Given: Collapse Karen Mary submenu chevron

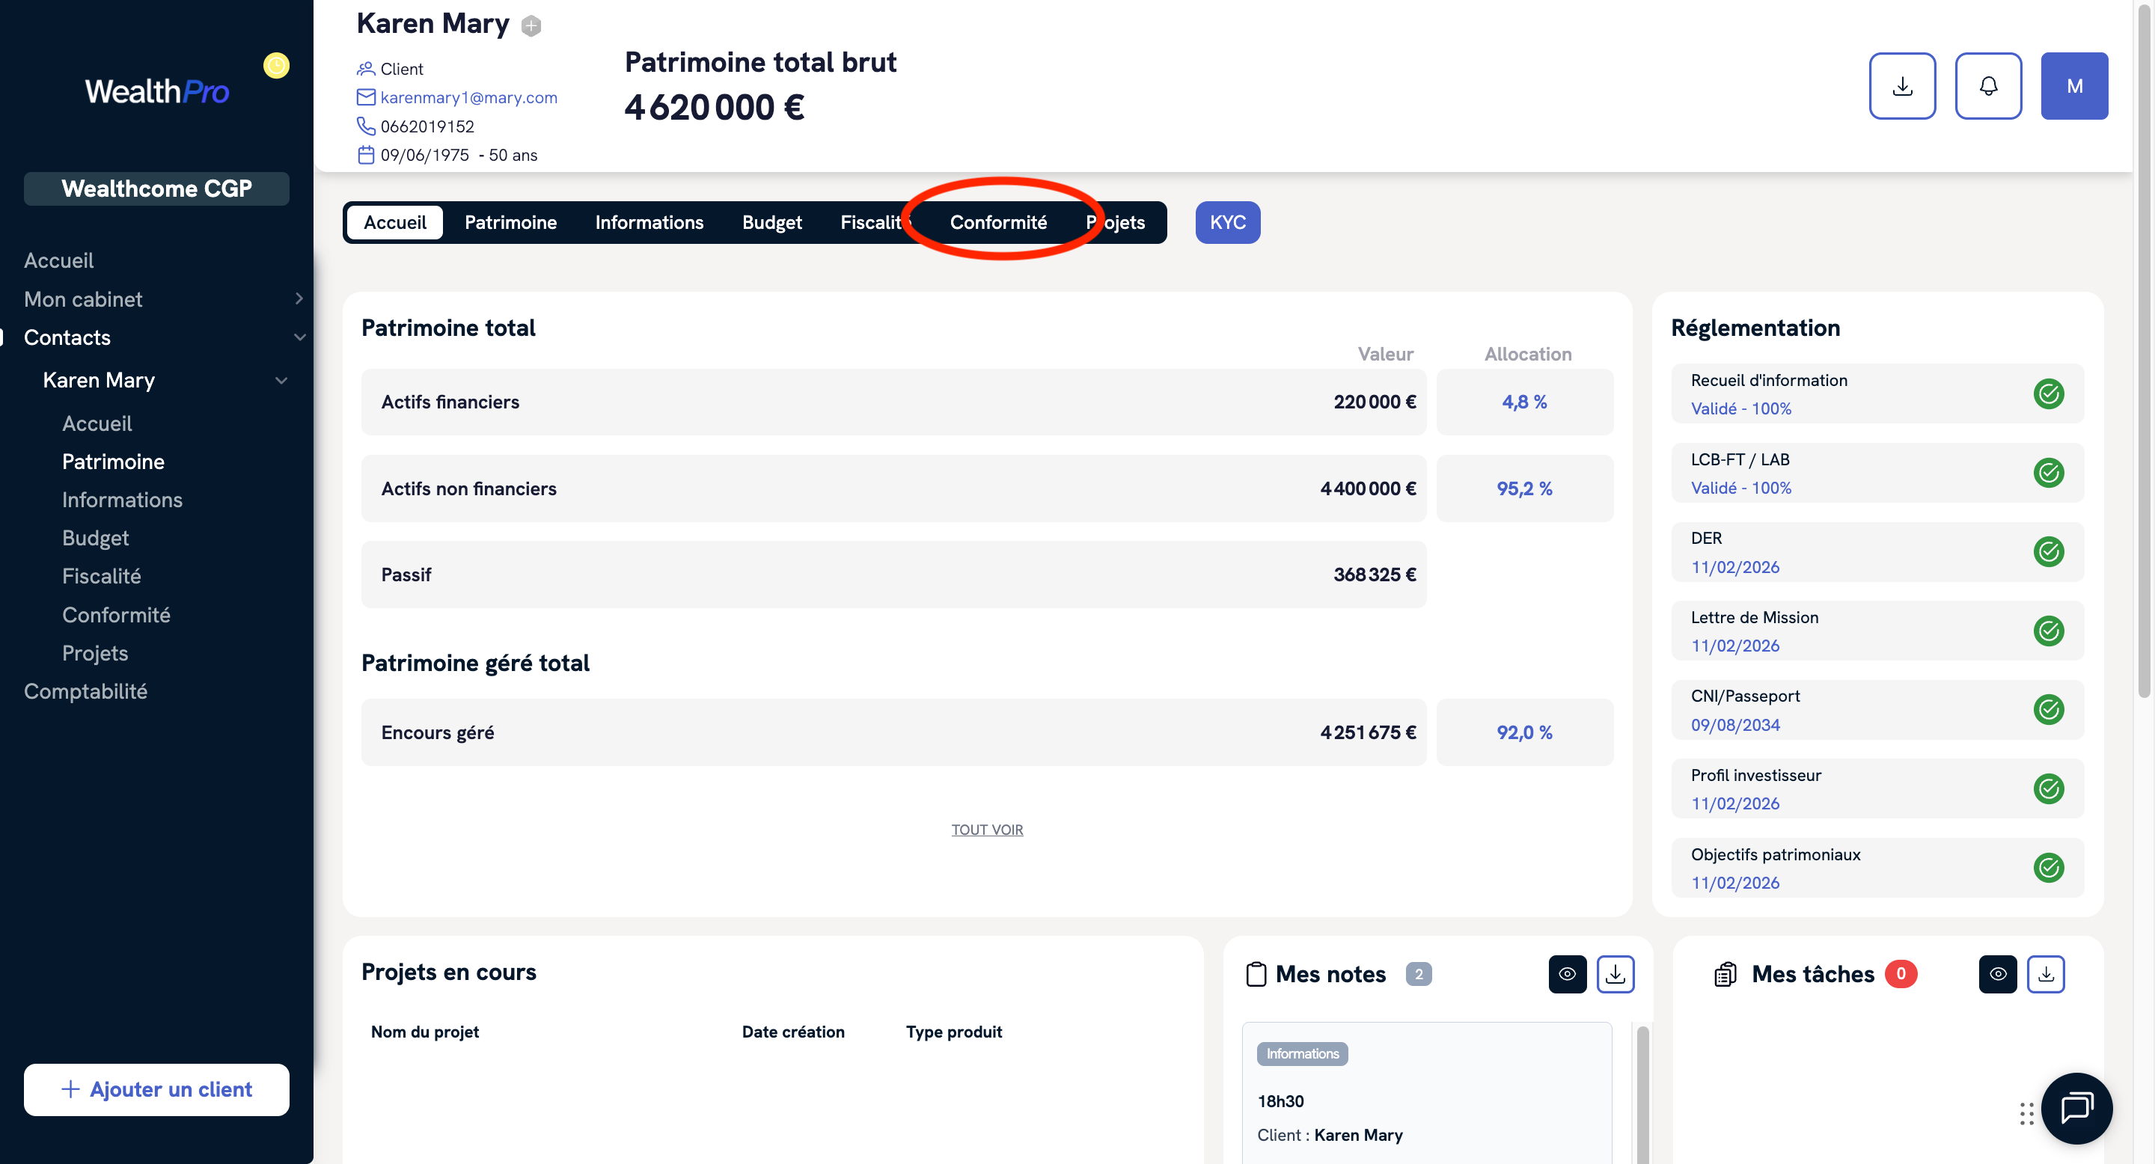Looking at the screenshot, I should click(281, 381).
